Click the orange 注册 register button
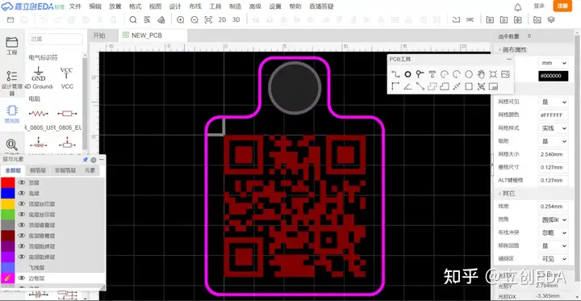 pyautogui.click(x=562, y=6)
